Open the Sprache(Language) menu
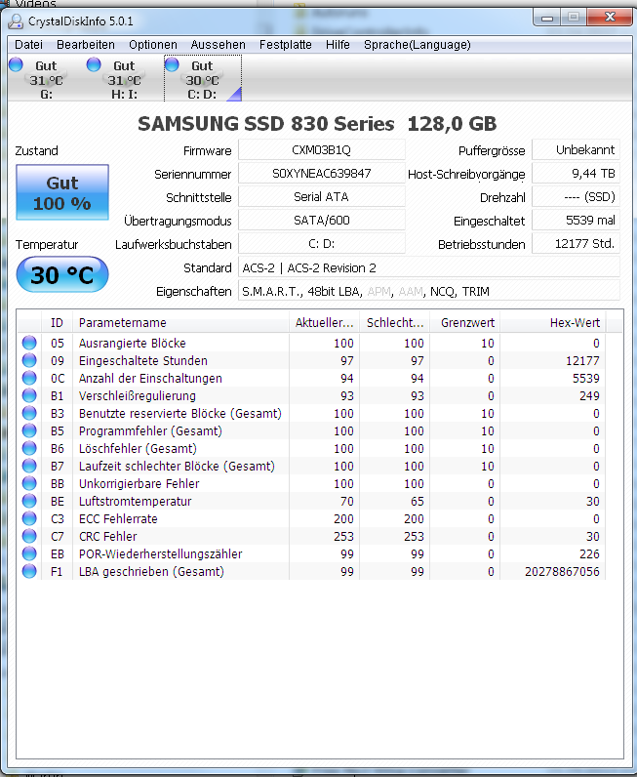The height and width of the screenshot is (777, 637). point(418,45)
